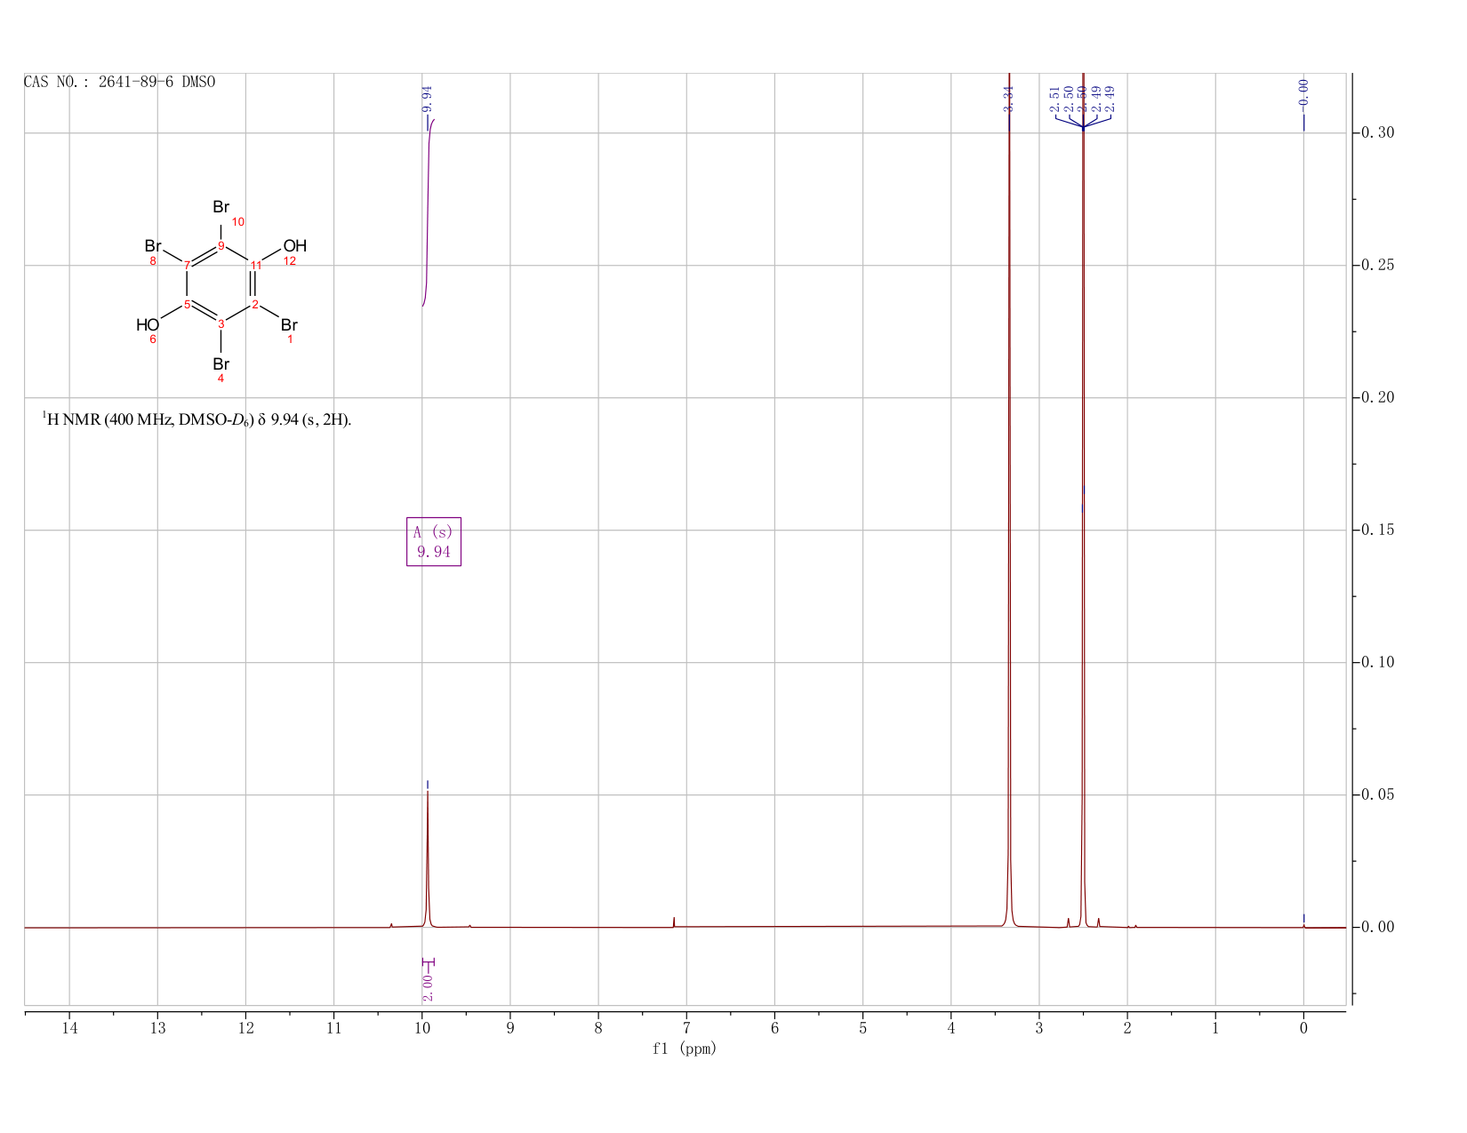Click the Br atom numbered 1 in the structure
This screenshot has height=1133, width=1467.
point(289,325)
